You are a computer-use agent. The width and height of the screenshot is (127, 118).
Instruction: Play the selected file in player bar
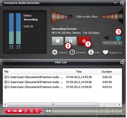pos(9,111)
